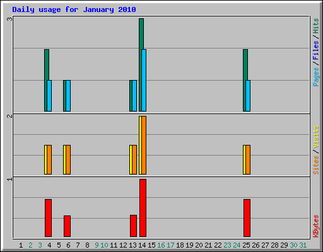Click the axis value '2' of the middle chart
323x252 pixels.
tap(9, 116)
